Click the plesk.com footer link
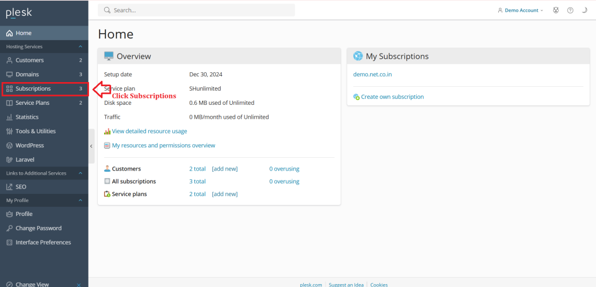Image resolution: width=596 pixels, height=287 pixels. (x=311, y=285)
